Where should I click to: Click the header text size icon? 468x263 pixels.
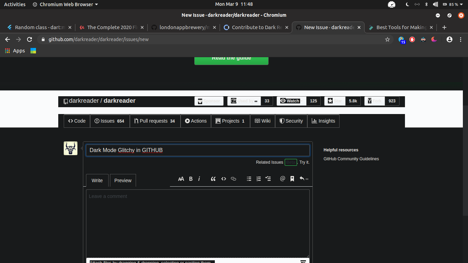[x=181, y=179]
